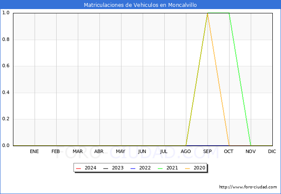Click the ENE month axis label
The height and width of the screenshot is (194, 281).
click(x=34, y=151)
